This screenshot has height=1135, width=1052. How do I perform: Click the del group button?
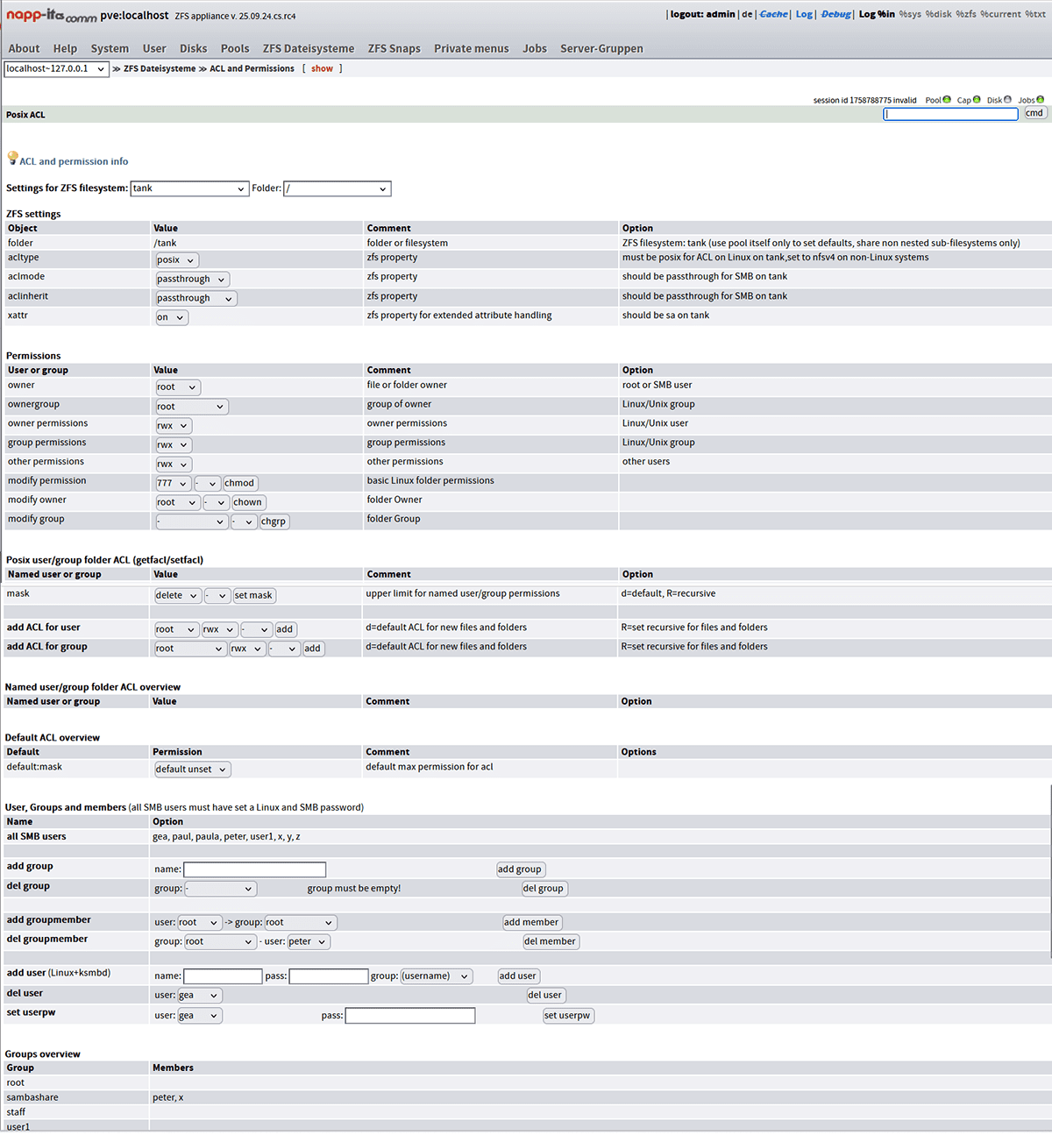(544, 889)
